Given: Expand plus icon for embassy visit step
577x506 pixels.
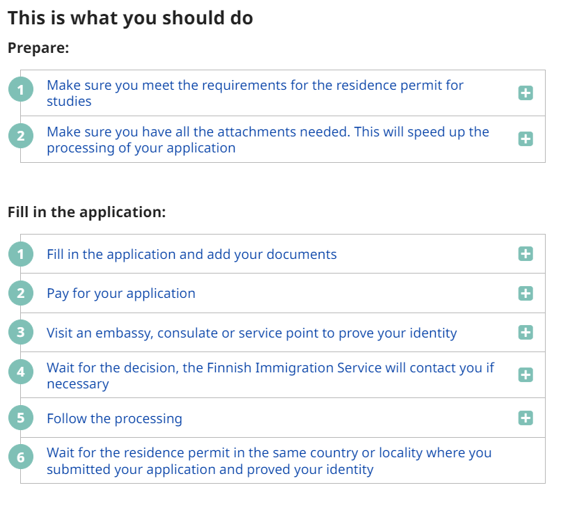Looking at the screenshot, I should pyautogui.click(x=525, y=333).
